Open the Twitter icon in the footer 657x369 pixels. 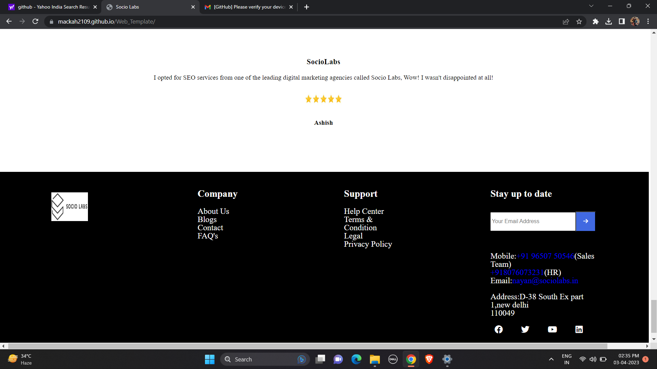[525, 329]
